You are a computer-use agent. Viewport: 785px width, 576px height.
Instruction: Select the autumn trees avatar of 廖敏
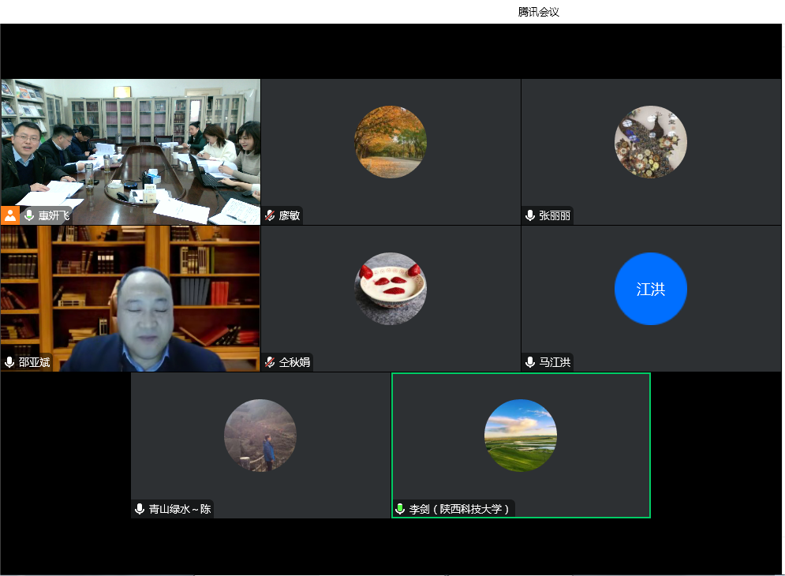coord(391,142)
